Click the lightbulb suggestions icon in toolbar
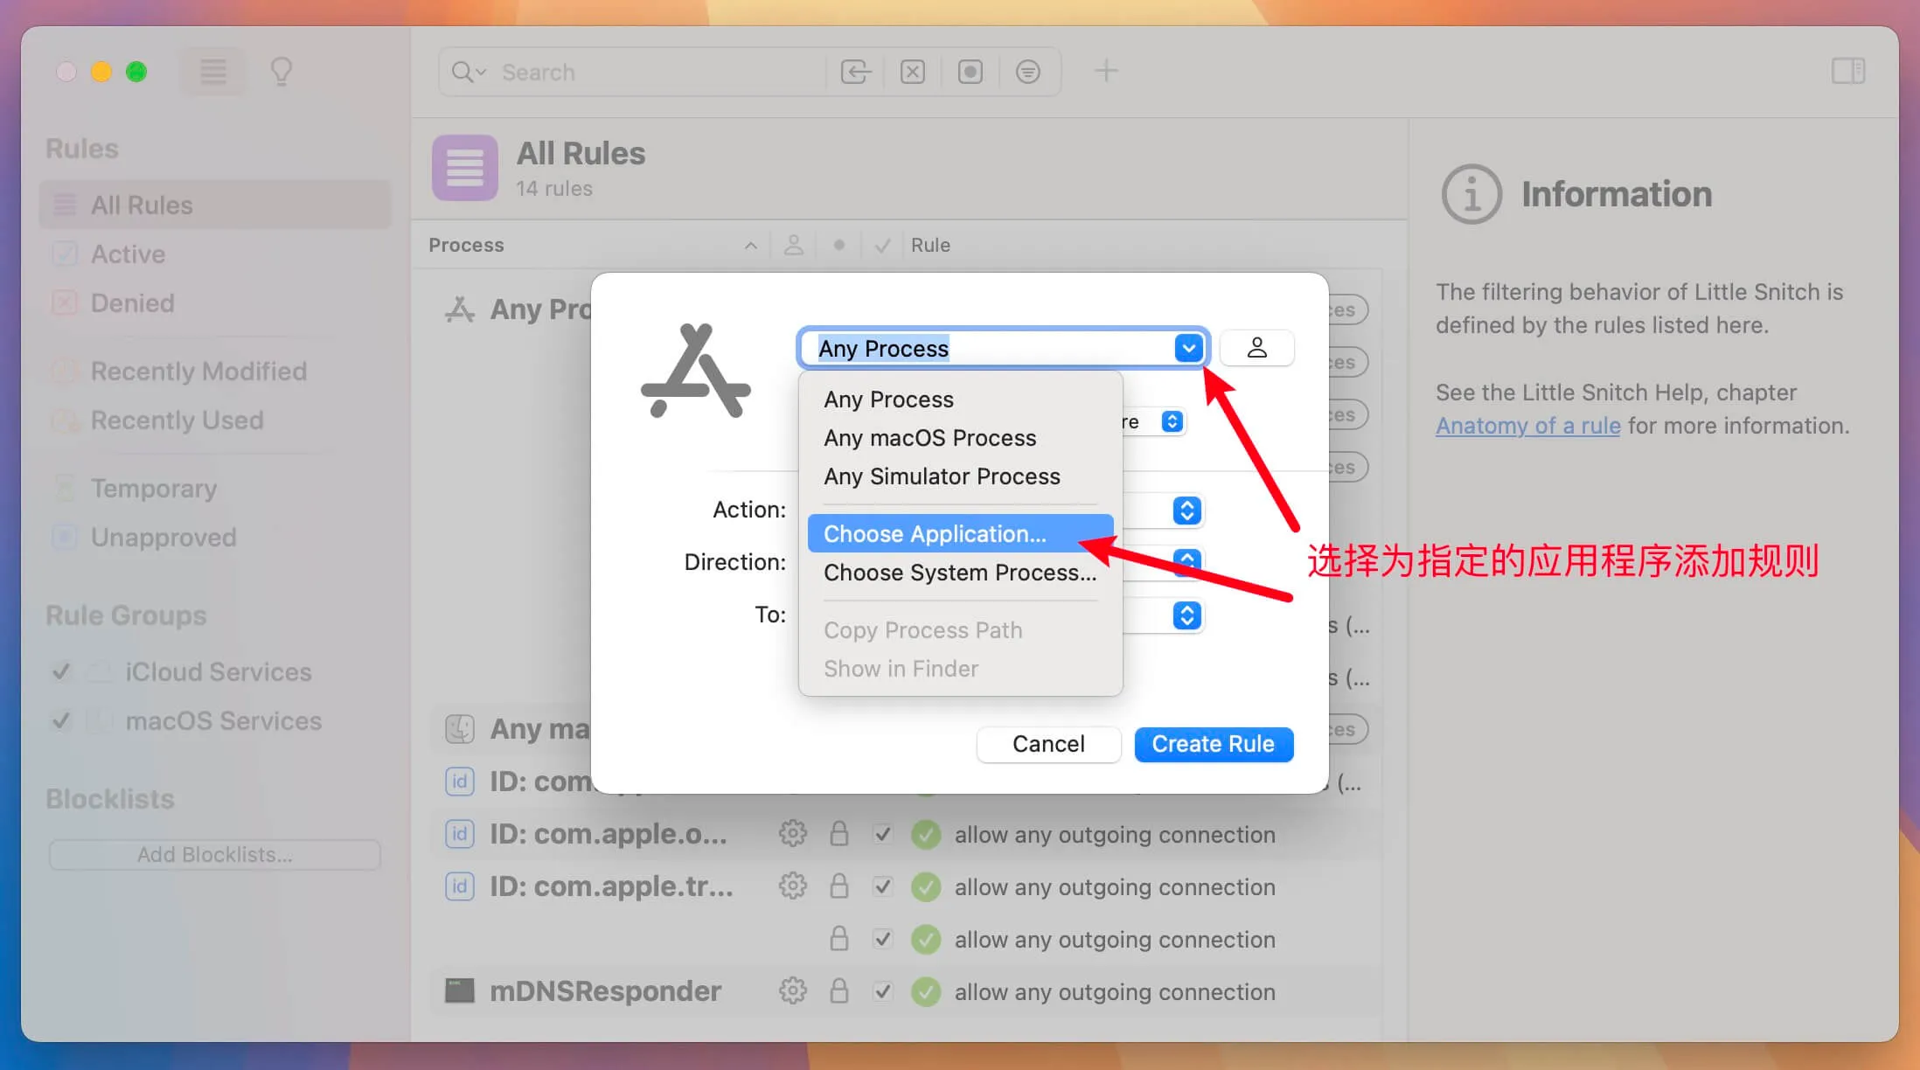Screen dimensions: 1920x1070 click(x=281, y=72)
